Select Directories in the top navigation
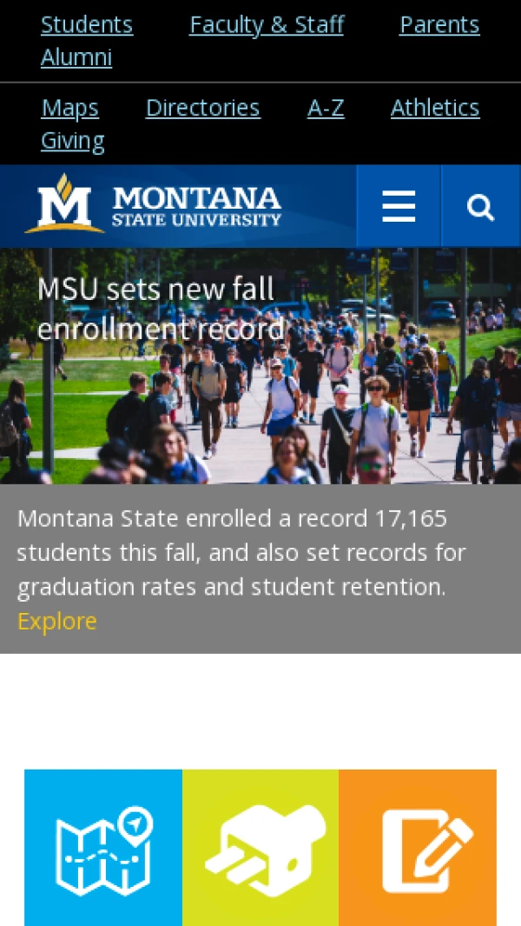 (x=202, y=108)
